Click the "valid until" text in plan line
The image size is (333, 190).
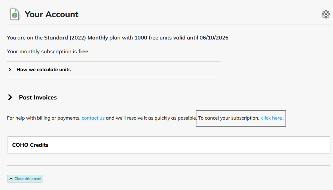[x=185, y=38]
